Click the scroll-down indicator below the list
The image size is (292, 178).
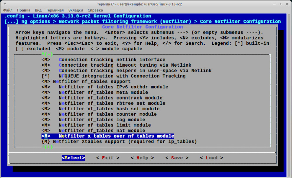tap(47, 147)
